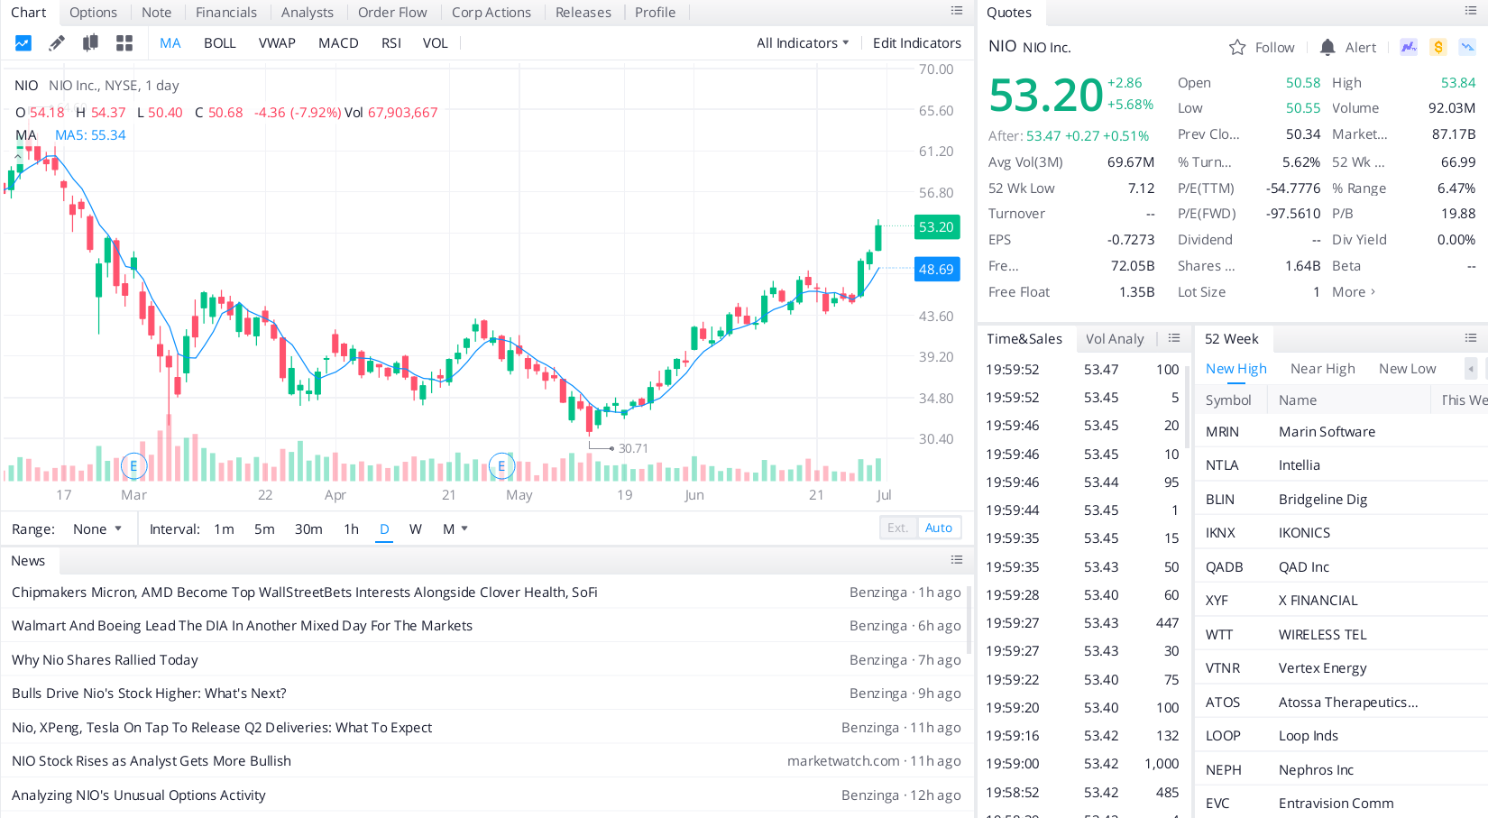This screenshot has height=818, width=1488.
Task: Open the Chipmakers Micron, AMD news headline
Action: [305, 593]
